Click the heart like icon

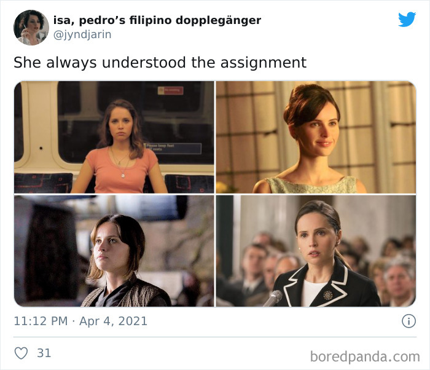click(21, 353)
